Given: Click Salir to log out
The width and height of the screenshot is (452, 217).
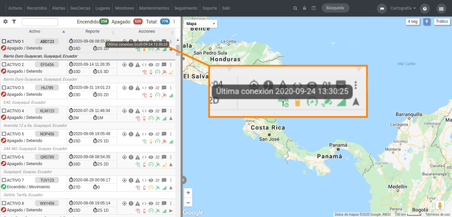Looking at the screenshot, I should tap(226, 9).
